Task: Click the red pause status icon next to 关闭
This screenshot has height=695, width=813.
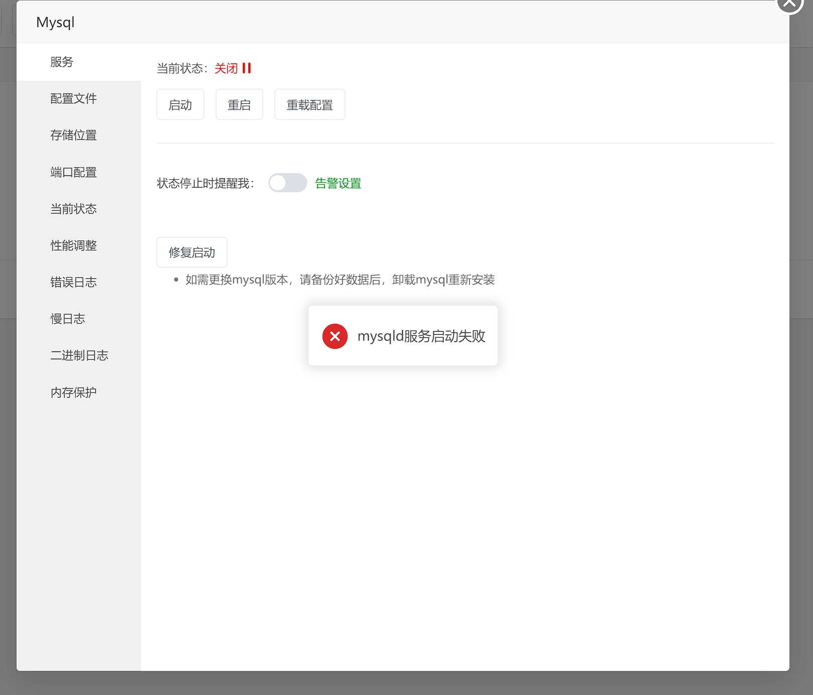Action: 246,68
